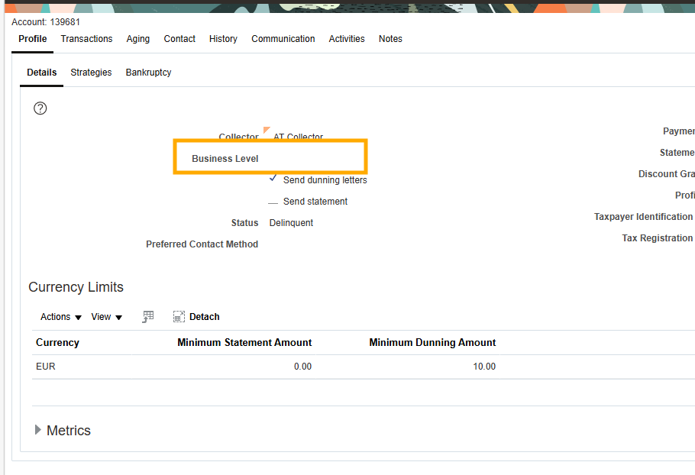Click the 0.00 minimum statement amount cell

click(x=302, y=367)
